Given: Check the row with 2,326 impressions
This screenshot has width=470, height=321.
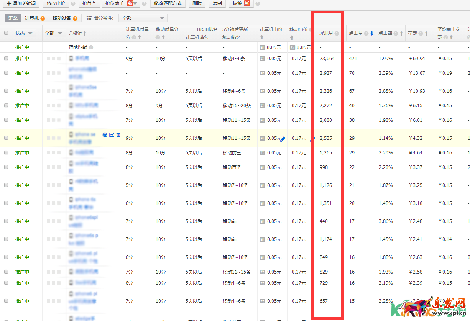Looking at the screenshot, I should 6,91.
